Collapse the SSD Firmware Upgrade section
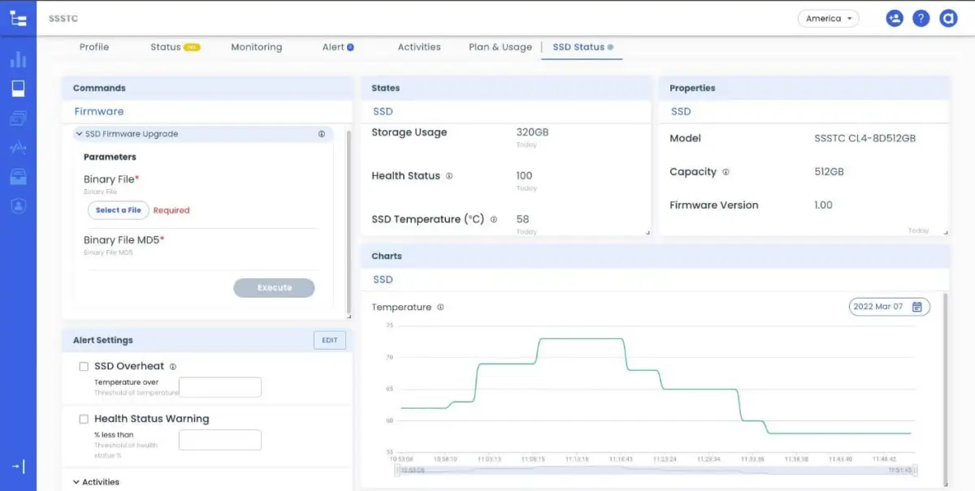 pos(79,134)
